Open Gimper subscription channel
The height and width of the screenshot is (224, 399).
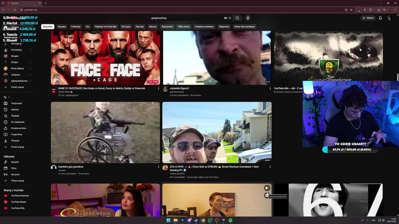[x=15, y=62]
